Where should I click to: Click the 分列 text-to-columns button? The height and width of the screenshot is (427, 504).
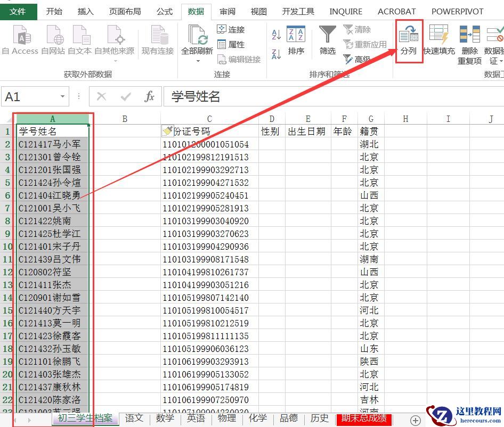(409, 40)
